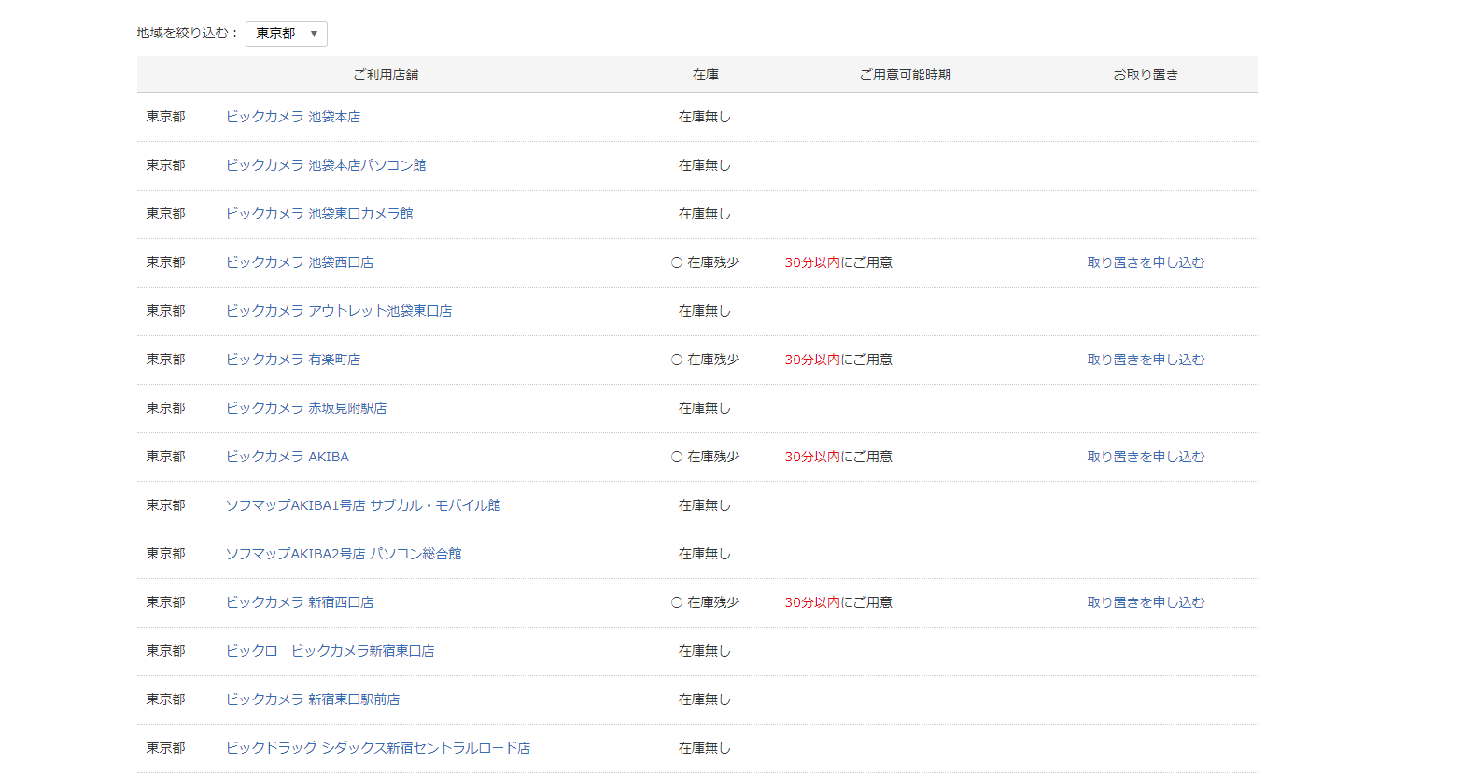Open ビックカメラ 池袋西口店 store link
Image resolution: width=1477 pixels, height=777 pixels.
point(300,262)
